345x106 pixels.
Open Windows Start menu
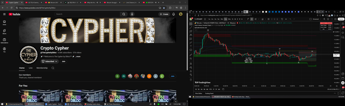pos(2,104)
